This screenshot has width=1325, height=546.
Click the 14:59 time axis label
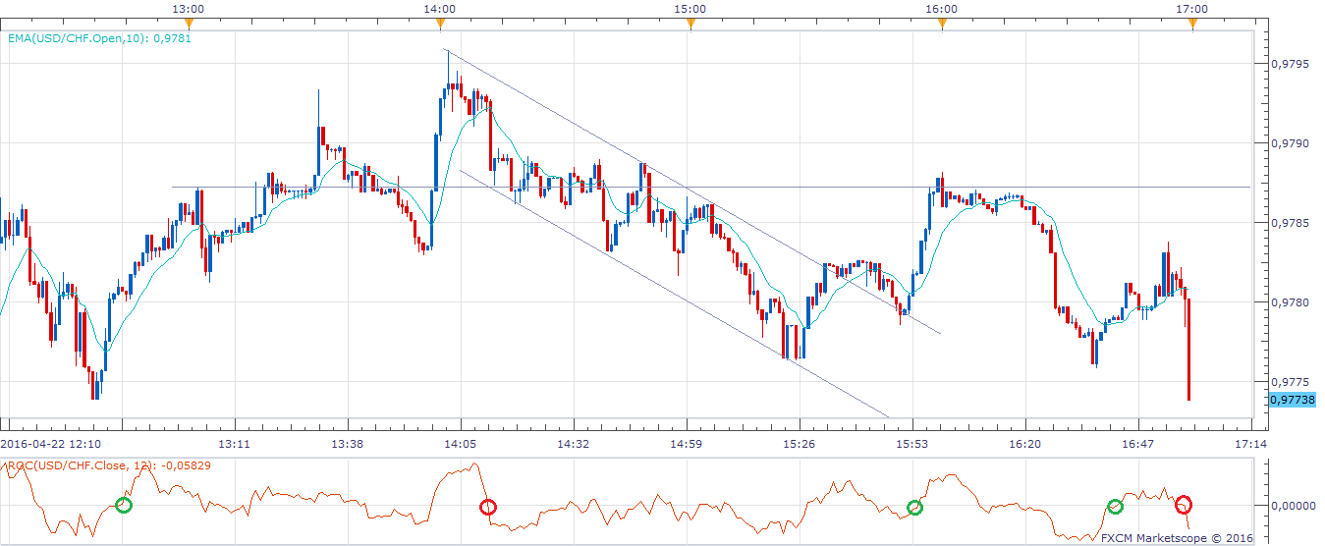[686, 444]
